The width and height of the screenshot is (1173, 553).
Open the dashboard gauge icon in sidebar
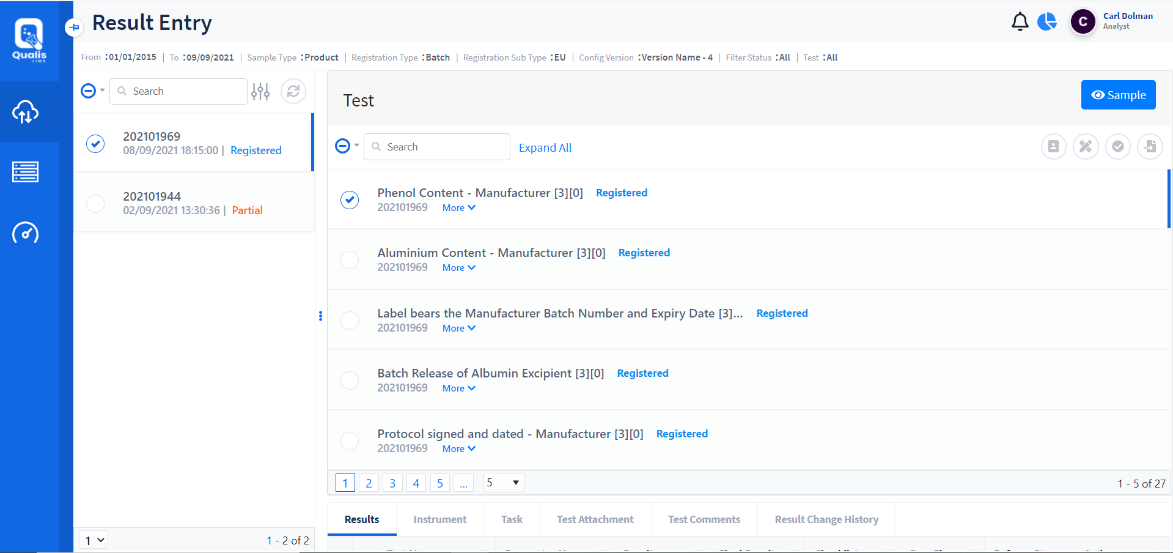click(x=26, y=233)
